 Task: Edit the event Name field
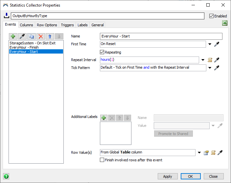point(161,36)
